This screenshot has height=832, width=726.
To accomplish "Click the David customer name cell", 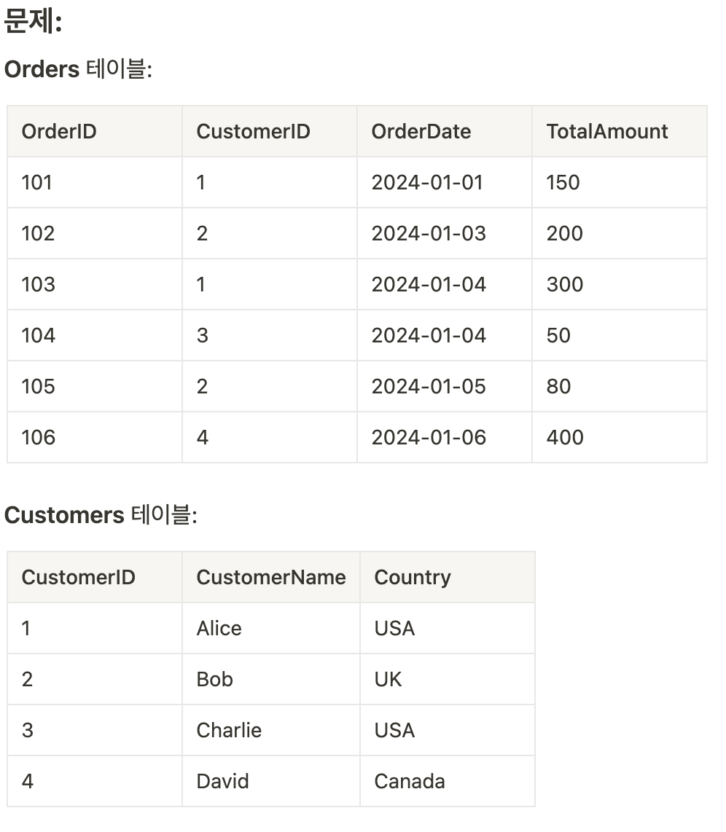I will click(222, 781).
